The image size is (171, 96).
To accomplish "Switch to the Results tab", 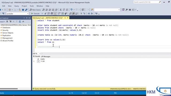I will (37, 56).
